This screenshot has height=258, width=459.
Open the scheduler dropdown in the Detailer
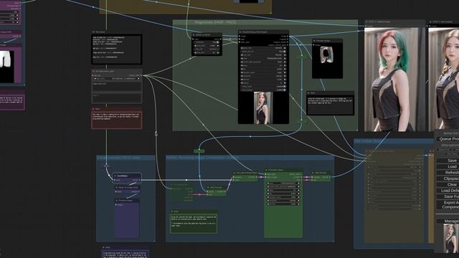tap(263, 76)
